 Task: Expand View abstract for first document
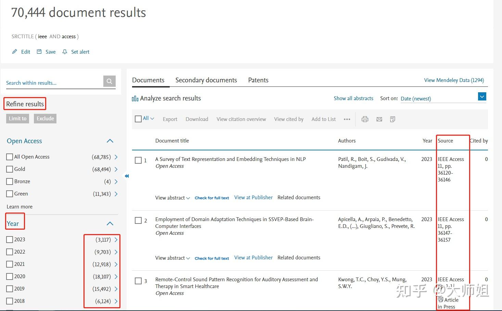tap(172, 198)
